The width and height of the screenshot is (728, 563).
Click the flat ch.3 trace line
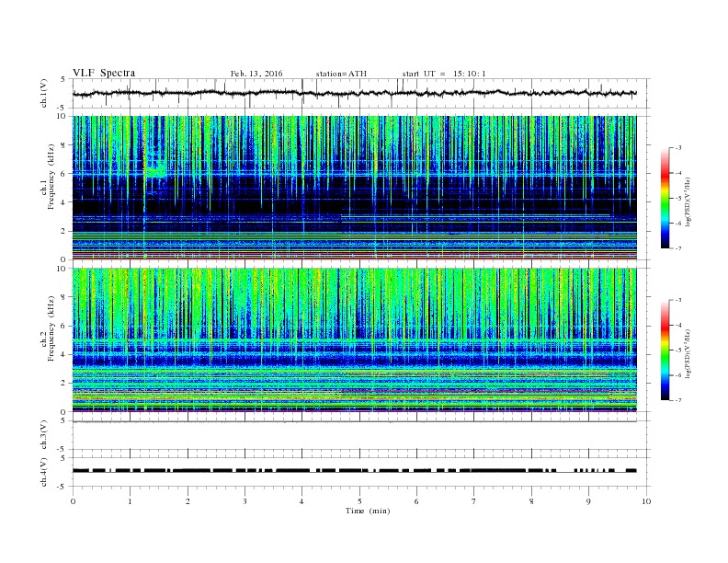(x=355, y=421)
